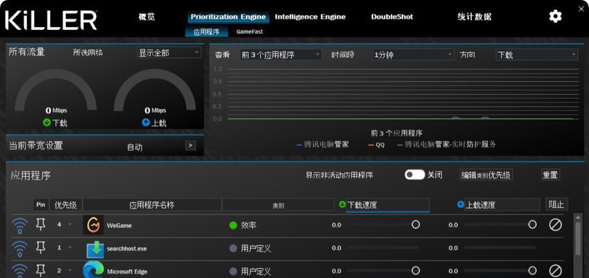The image size is (589, 278).
Task: Click the WiFi icon in WeGame row
Action: (x=19, y=225)
